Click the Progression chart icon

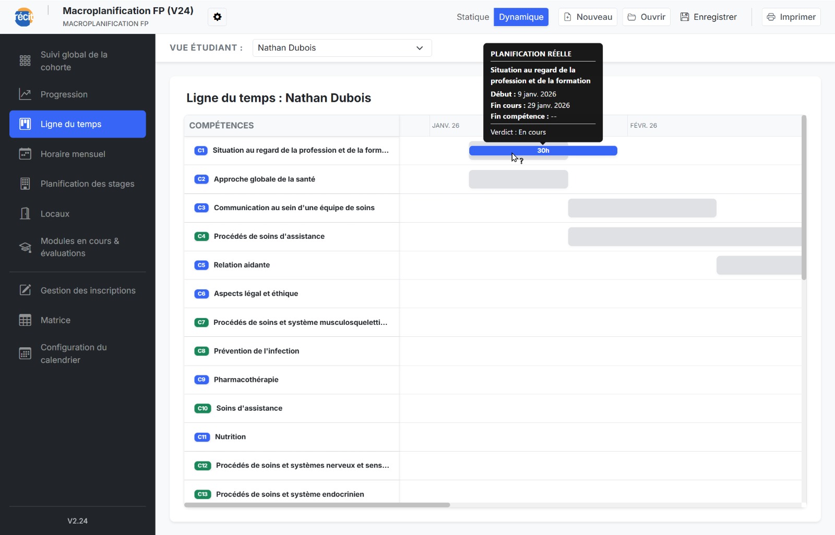25,94
